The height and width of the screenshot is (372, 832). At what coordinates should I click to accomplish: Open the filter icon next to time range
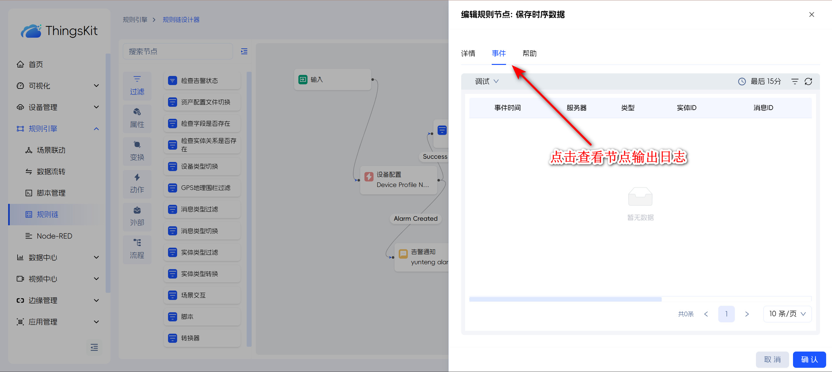(795, 81)
